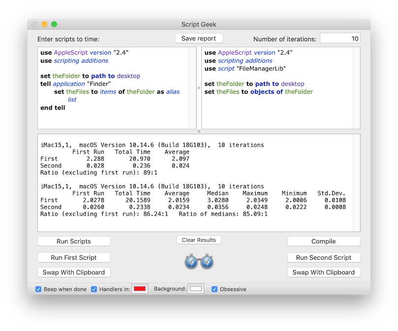Click left Swap With Clipboard button
The image size is (398, 331).
pos(74,272)
